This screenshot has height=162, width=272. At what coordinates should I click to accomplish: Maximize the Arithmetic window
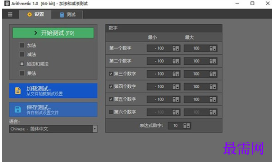click(252, 3)
